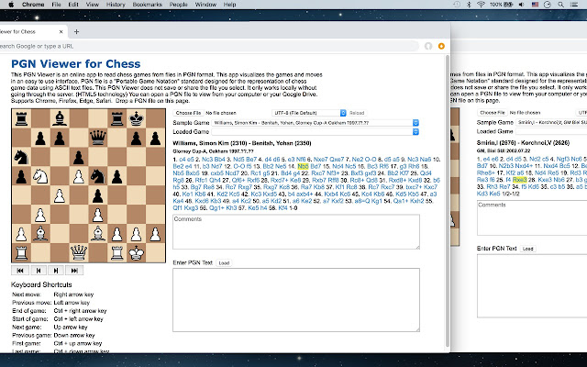The height and width of the screenshot is (367, 587).
Task: Go to move Qg1+
Action: (x=217, y=208)
